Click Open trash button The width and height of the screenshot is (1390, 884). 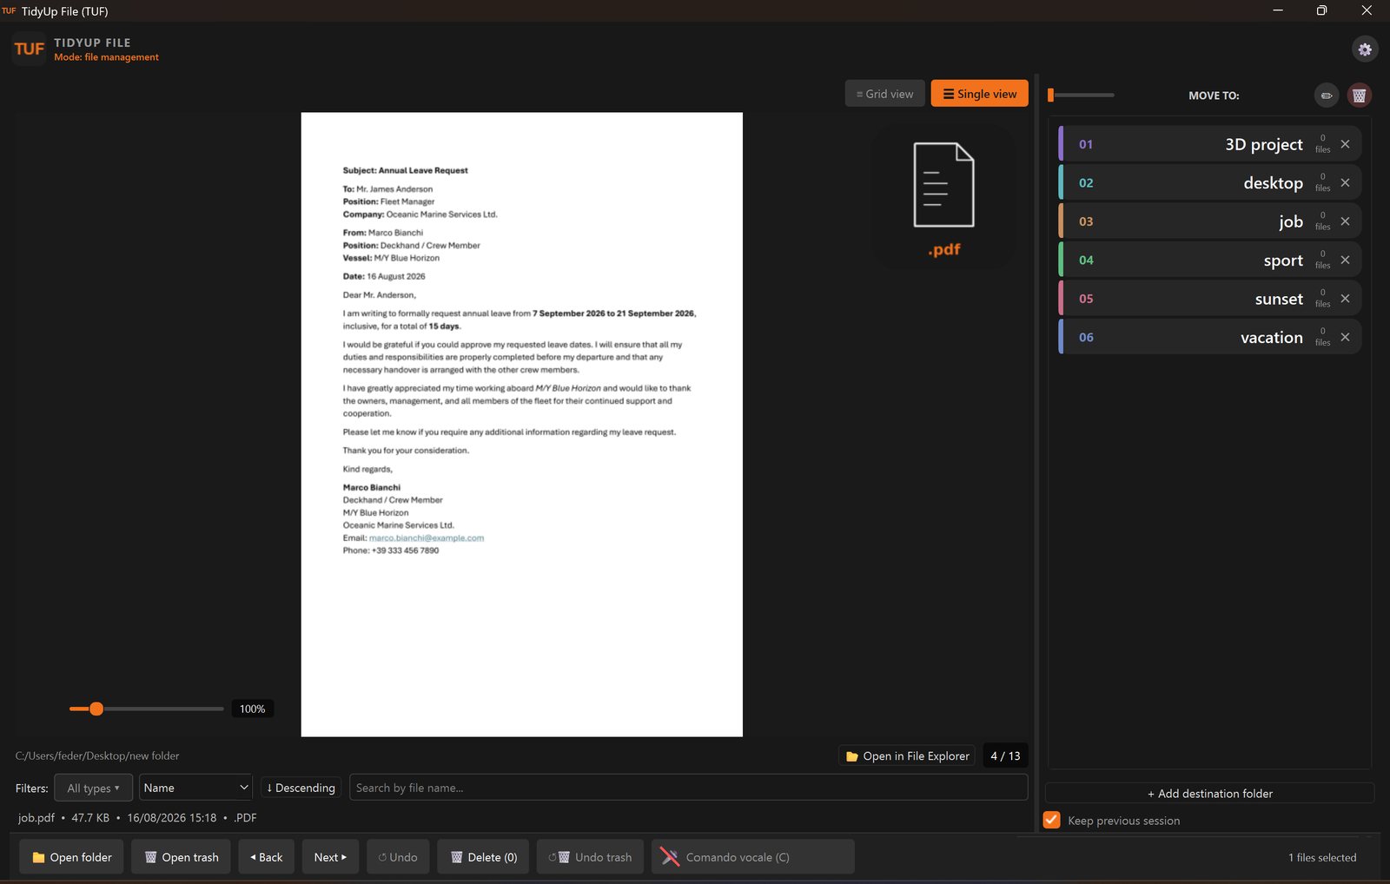182,857
